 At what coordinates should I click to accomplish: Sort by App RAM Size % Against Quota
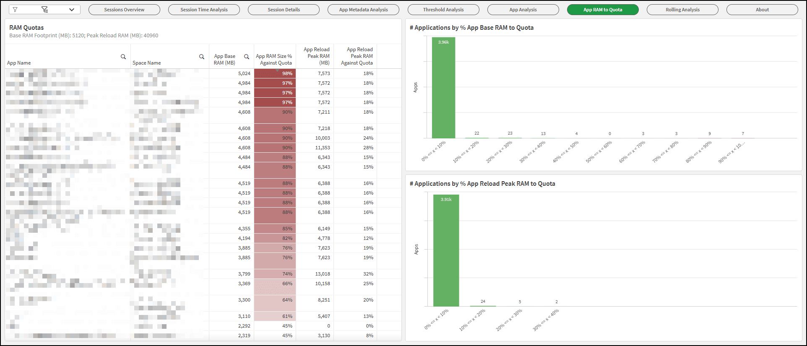[274, 60]
